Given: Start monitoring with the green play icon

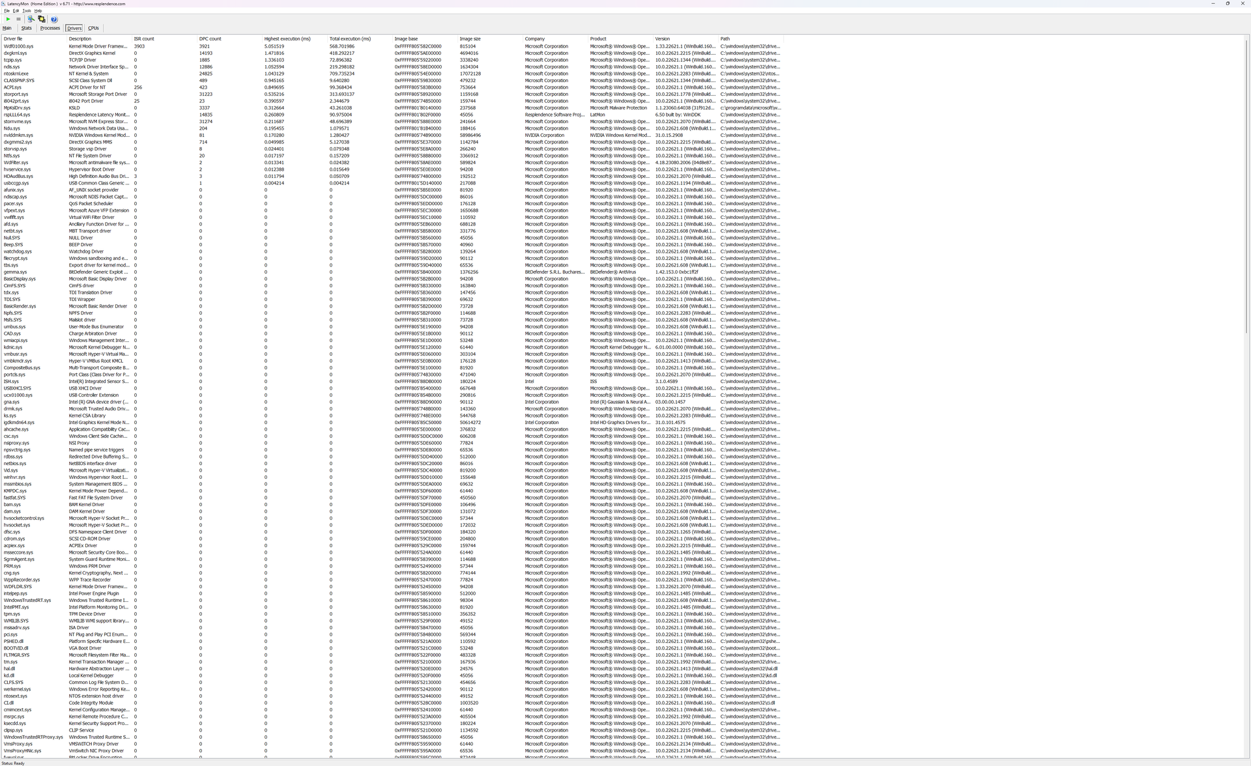Looking at the screenshot, I should point(8,19).
